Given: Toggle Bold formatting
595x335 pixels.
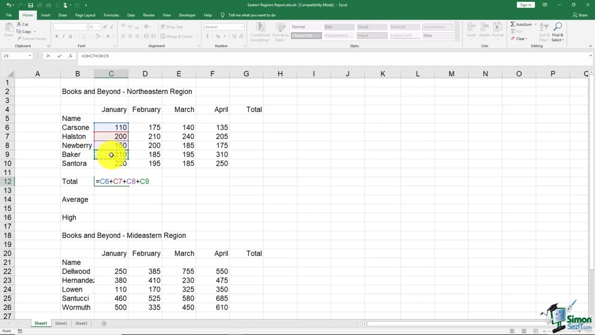Looking at the screenshot, I should point(57,36).
